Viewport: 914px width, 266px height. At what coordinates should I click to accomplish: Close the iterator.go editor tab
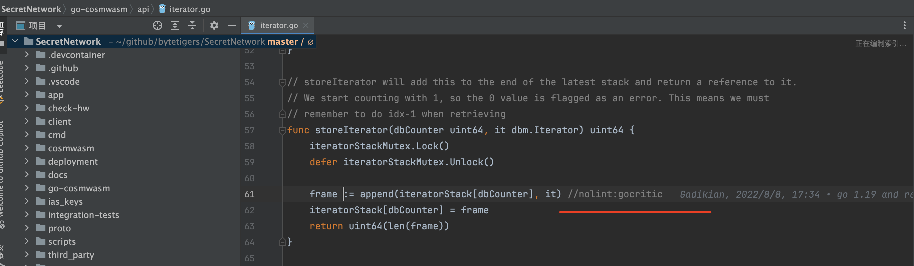tap(306, 26)
